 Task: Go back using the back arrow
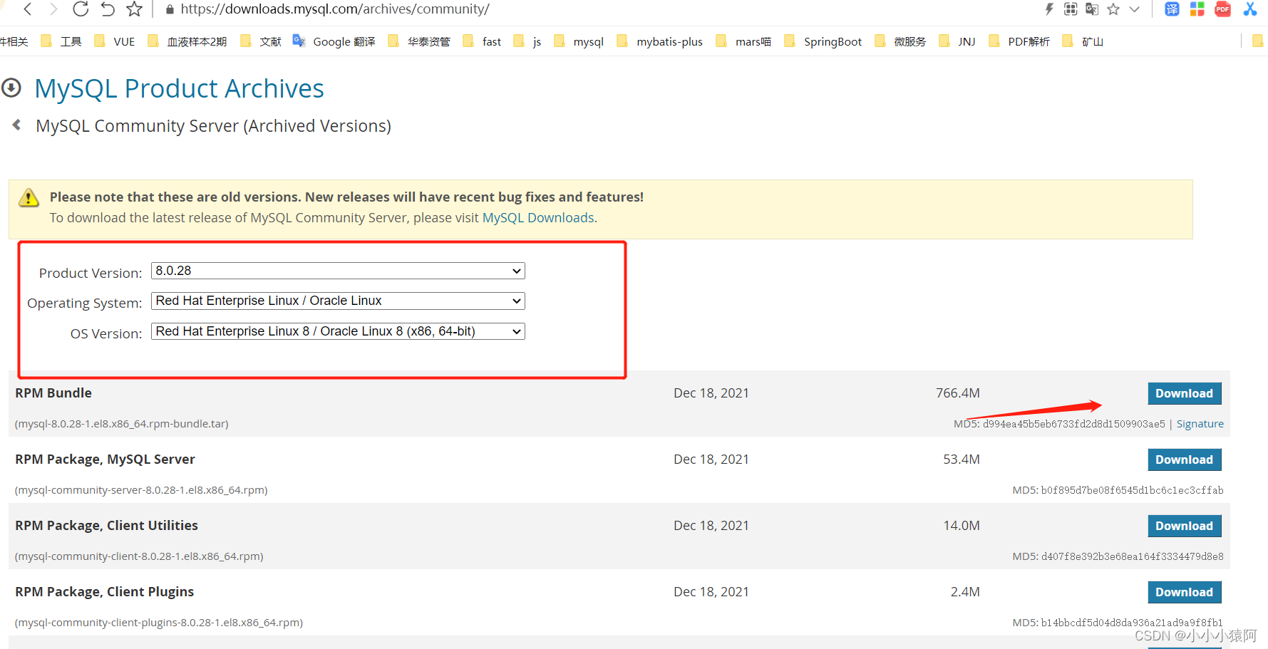[x=27, y=9]
